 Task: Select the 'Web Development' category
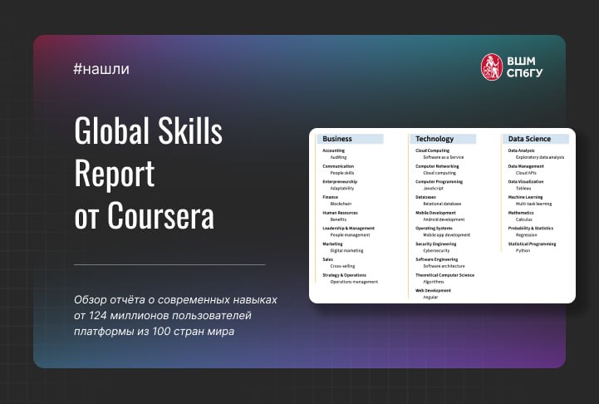(433, 290)
